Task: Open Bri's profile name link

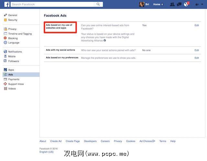Action: point(147,4)
